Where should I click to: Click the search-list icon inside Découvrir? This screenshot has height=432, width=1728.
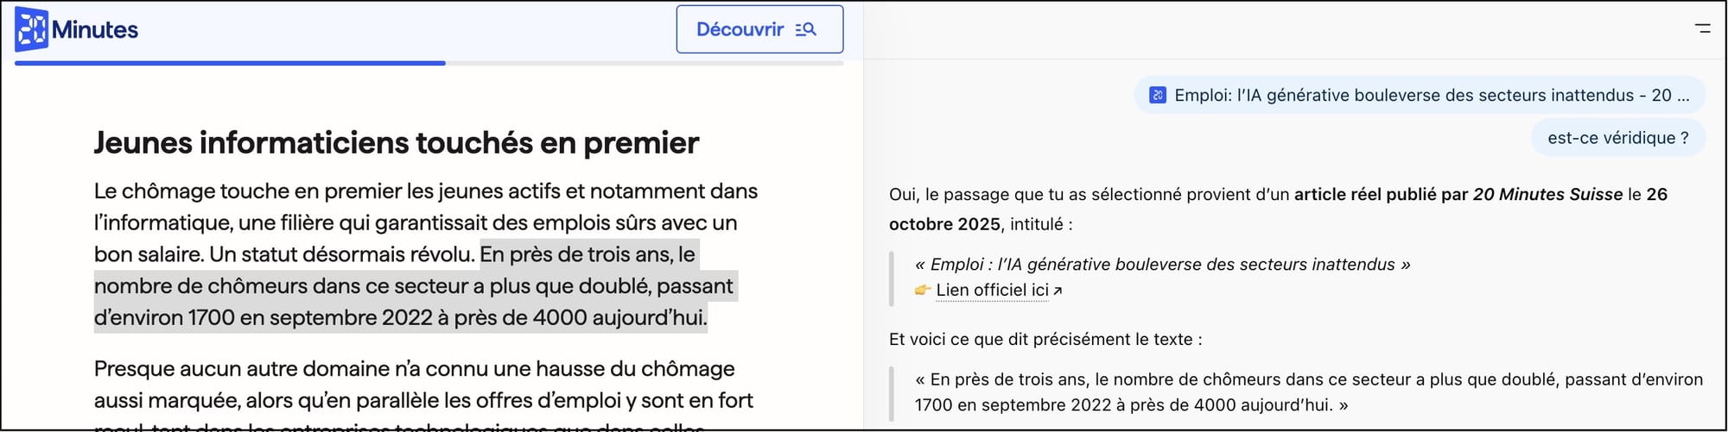pyautogui.click(x=805, y=29)
